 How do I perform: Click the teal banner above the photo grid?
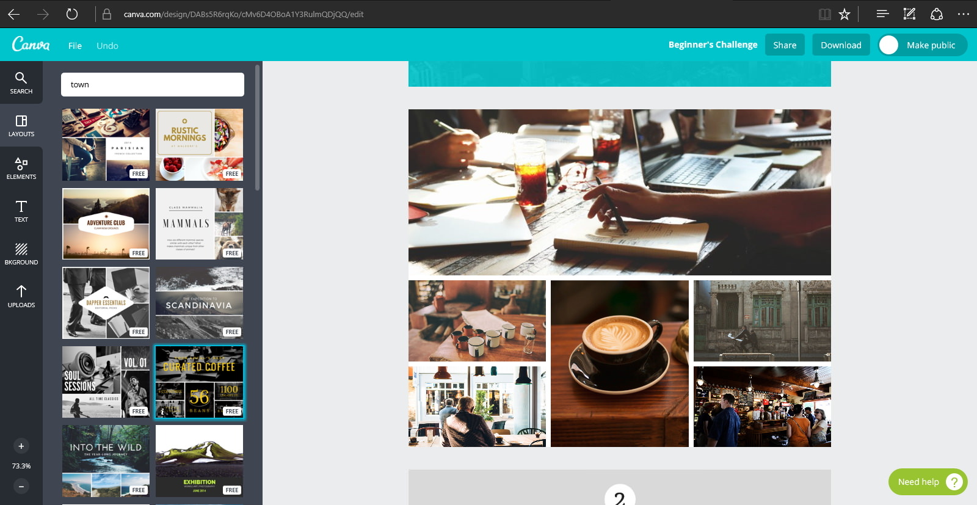[x=619, y=74]
